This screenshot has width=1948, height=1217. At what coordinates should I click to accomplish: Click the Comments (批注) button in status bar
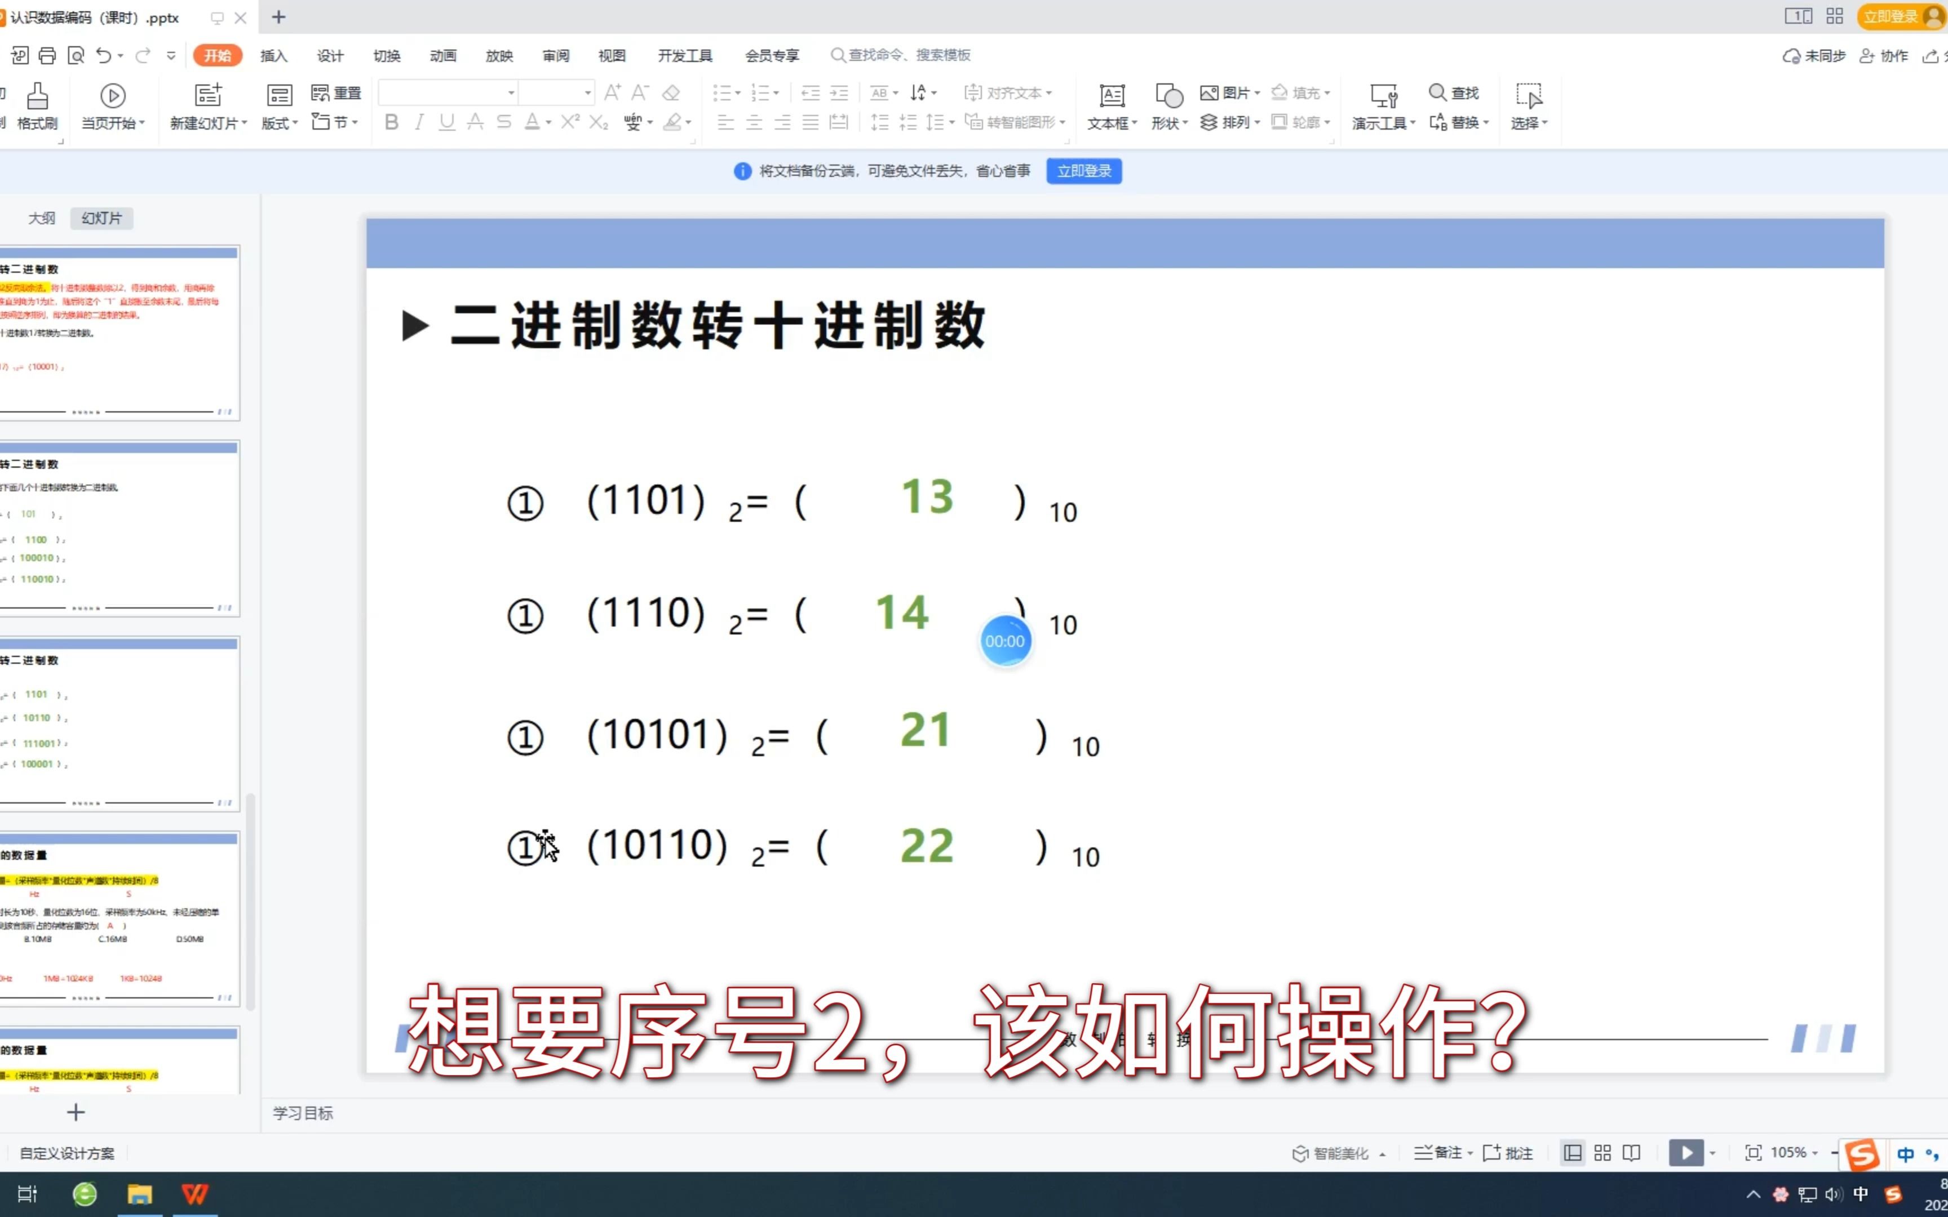tap(1508, 1153)
